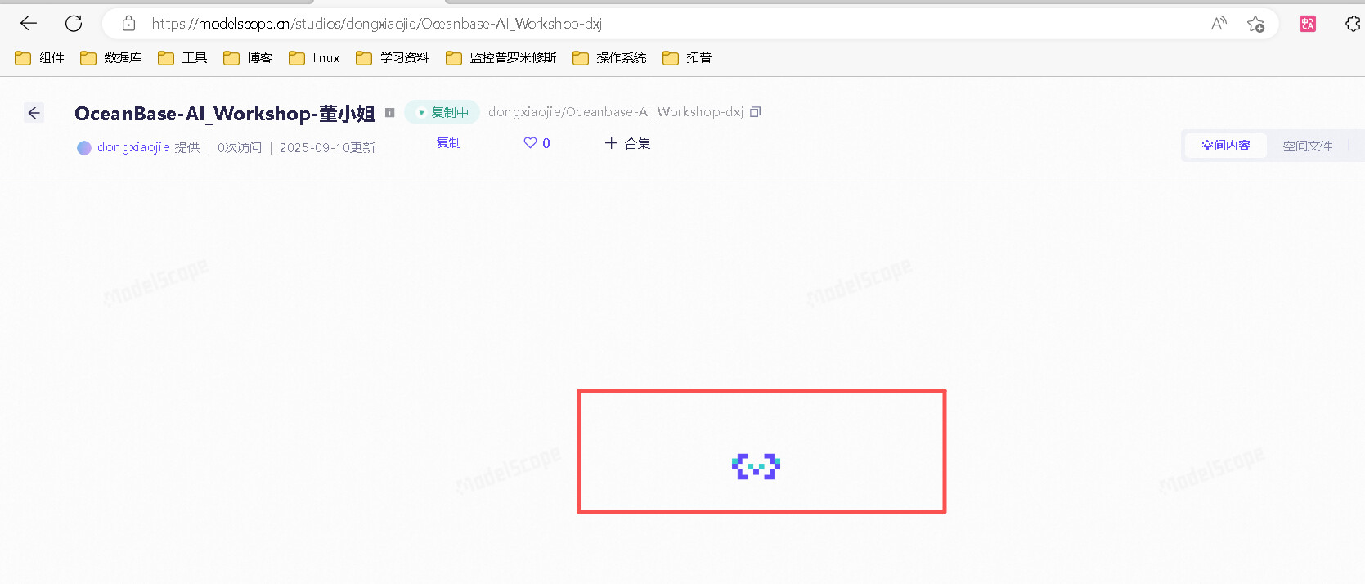
Task: Click the 复制 button
Action: click(x=449, y=143)
